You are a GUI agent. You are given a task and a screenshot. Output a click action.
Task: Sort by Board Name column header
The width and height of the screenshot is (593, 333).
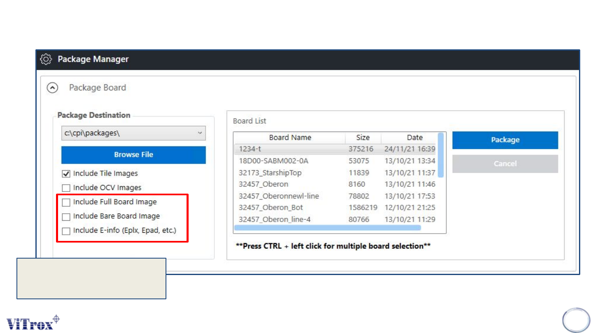[290, 138]
